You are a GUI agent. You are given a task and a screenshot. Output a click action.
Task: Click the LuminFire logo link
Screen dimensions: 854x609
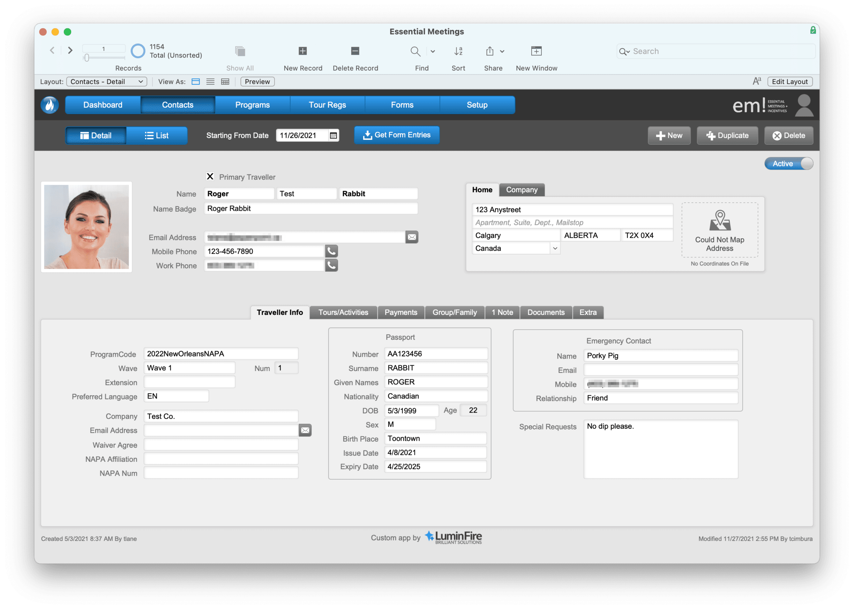point(453,537)
